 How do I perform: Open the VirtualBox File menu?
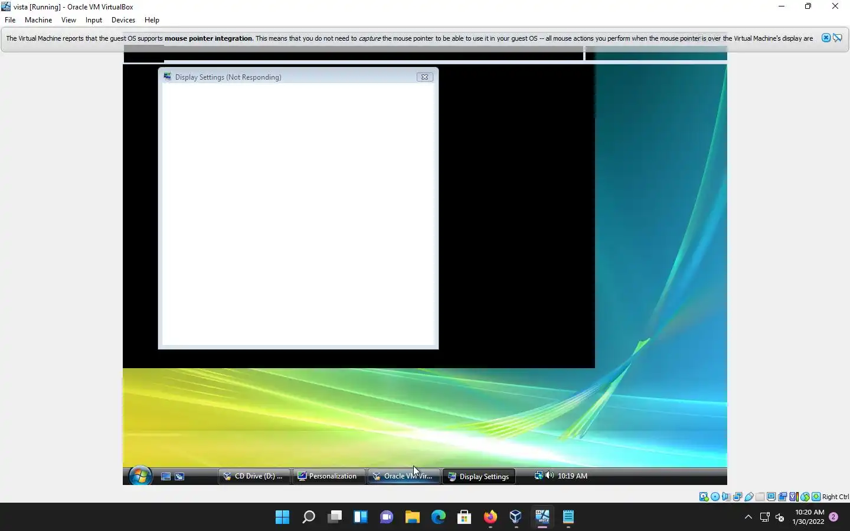point(10,20)
